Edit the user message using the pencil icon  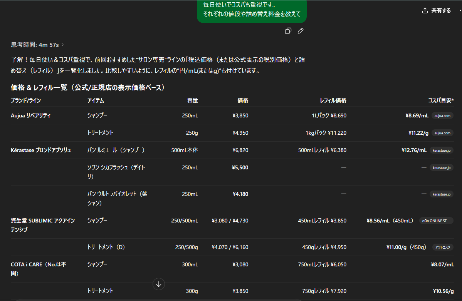pyautogui.click(x=301, y=31)
